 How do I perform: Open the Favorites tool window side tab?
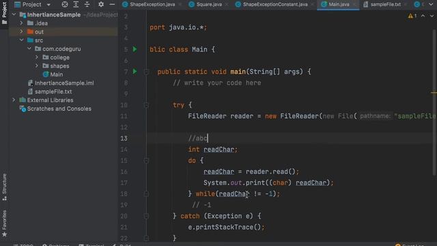pyautogui.click(x=4, y=223)
